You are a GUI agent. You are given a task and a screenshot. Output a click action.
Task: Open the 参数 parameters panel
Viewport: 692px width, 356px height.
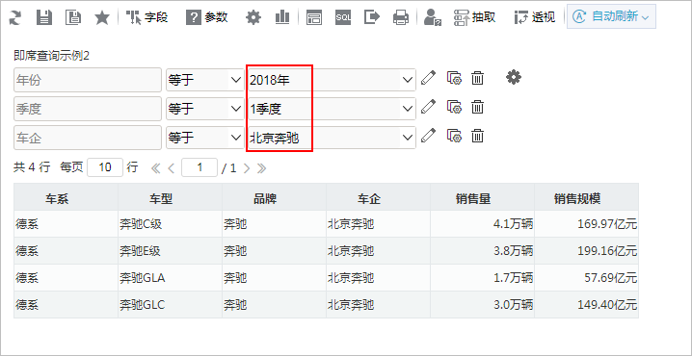206,17
